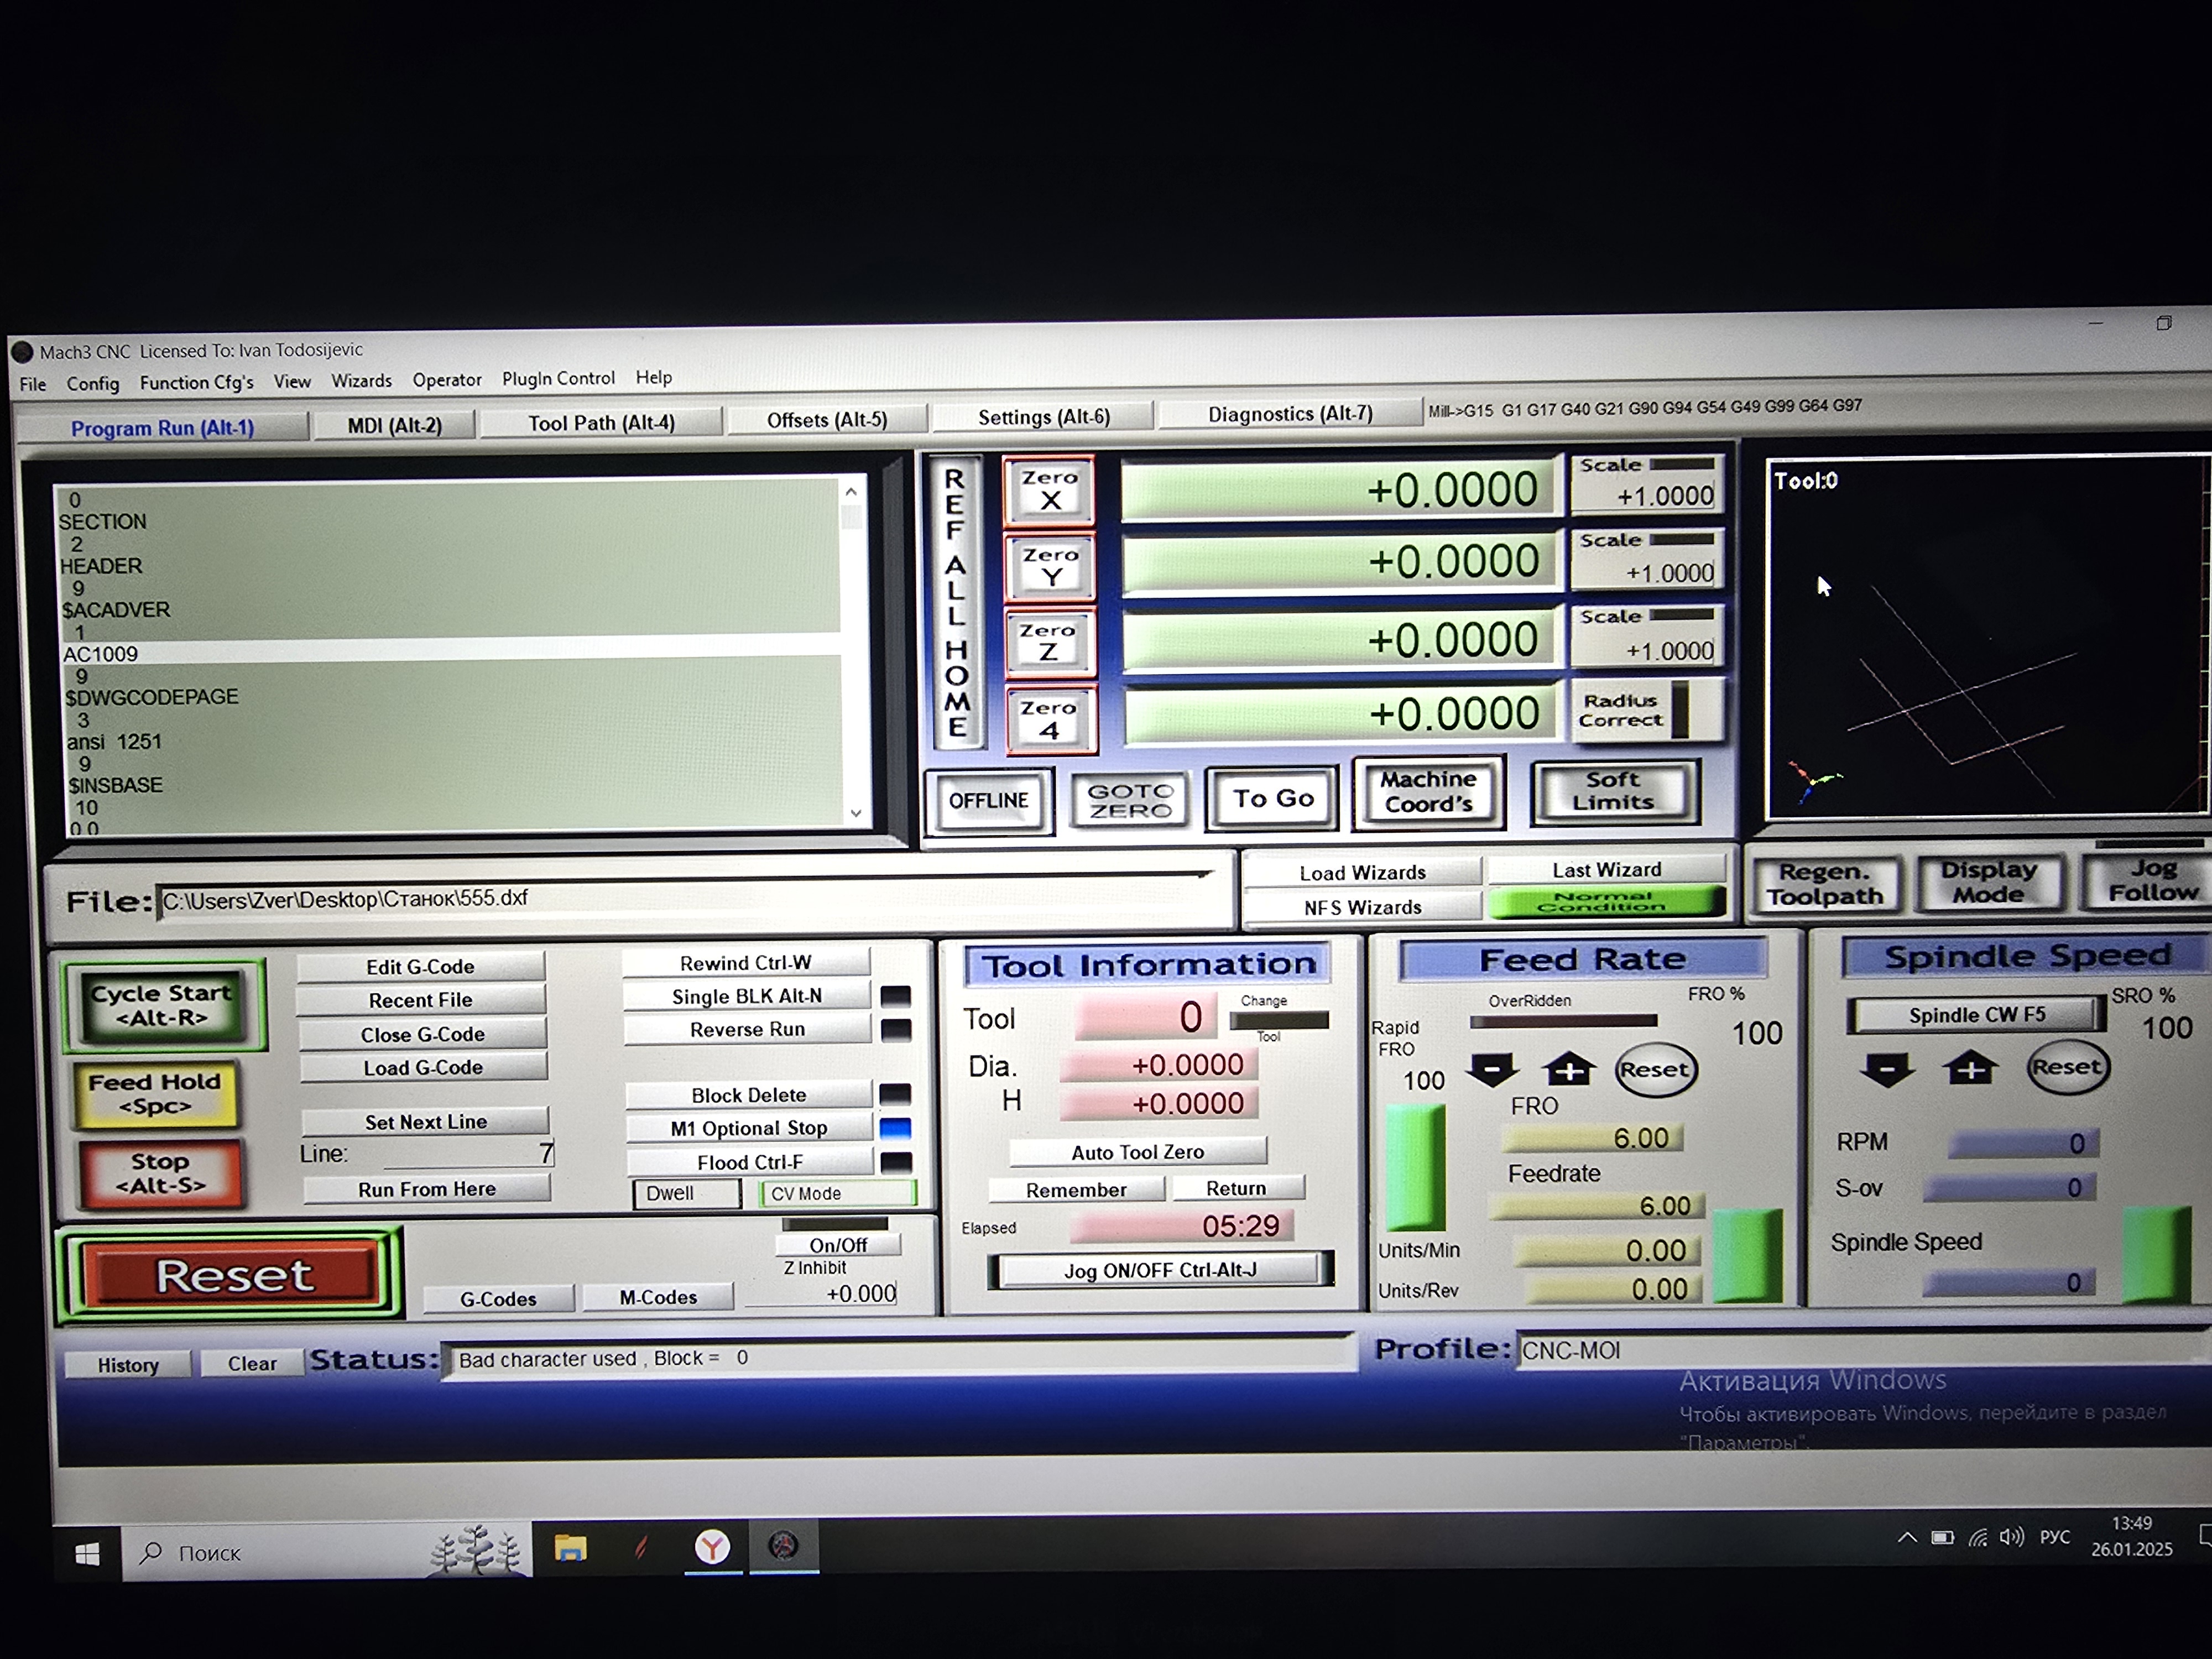Image resolution: width=2212 pixels, height=1659 pixels.
Task: Open File Explorer from the taskbar
Action: (x=570, y=1549)
